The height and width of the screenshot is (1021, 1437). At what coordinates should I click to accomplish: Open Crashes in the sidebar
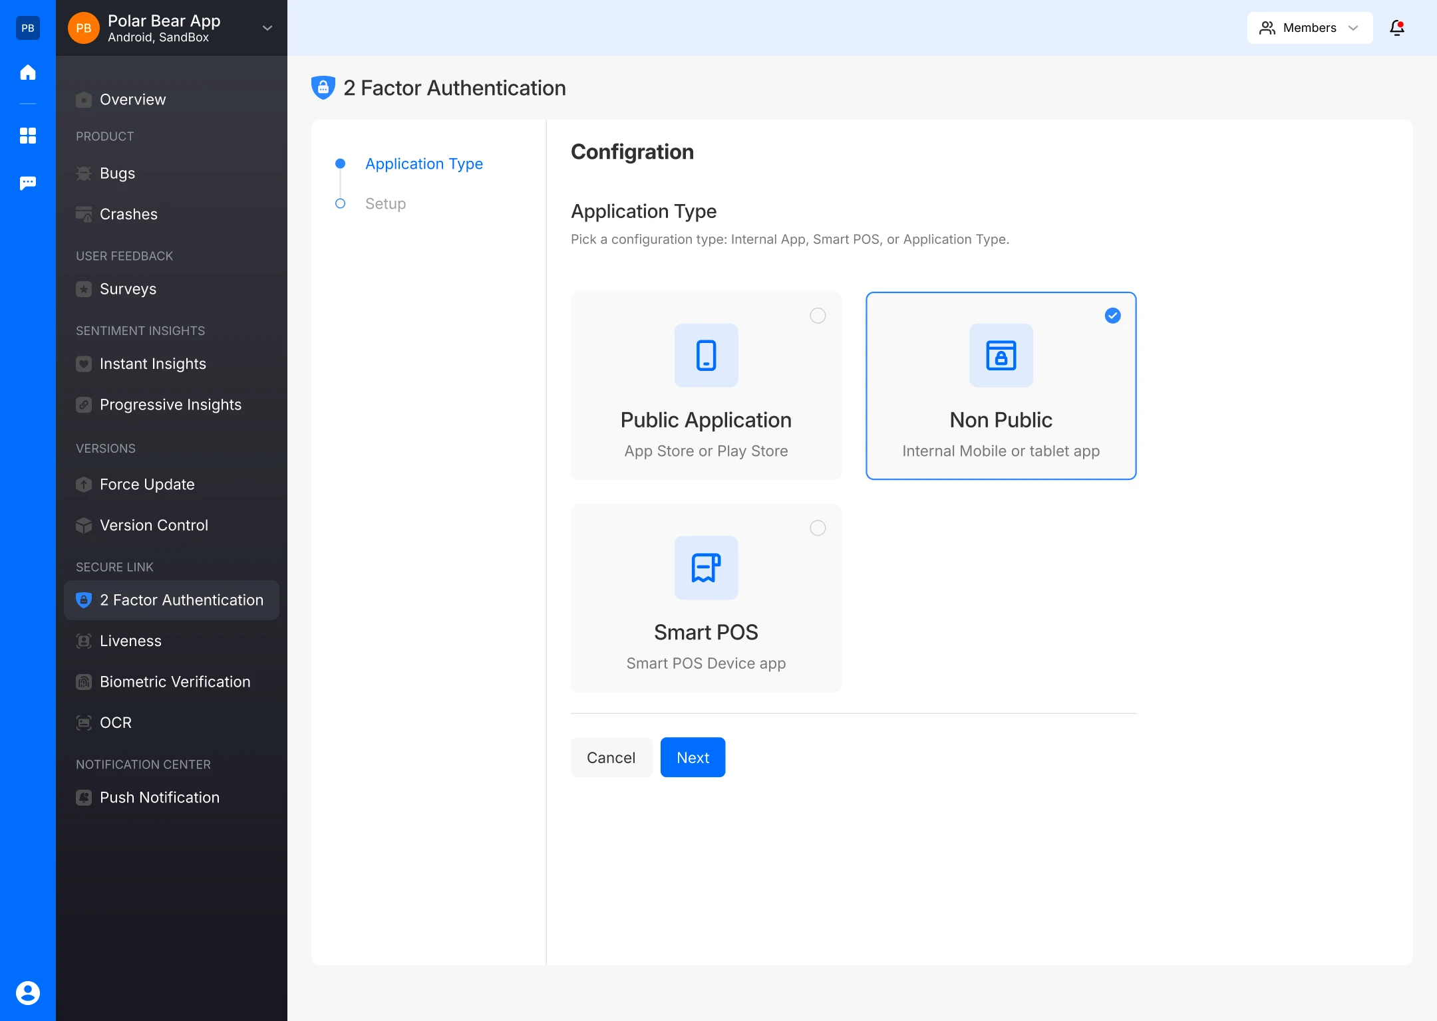click(x=128, y=214)
